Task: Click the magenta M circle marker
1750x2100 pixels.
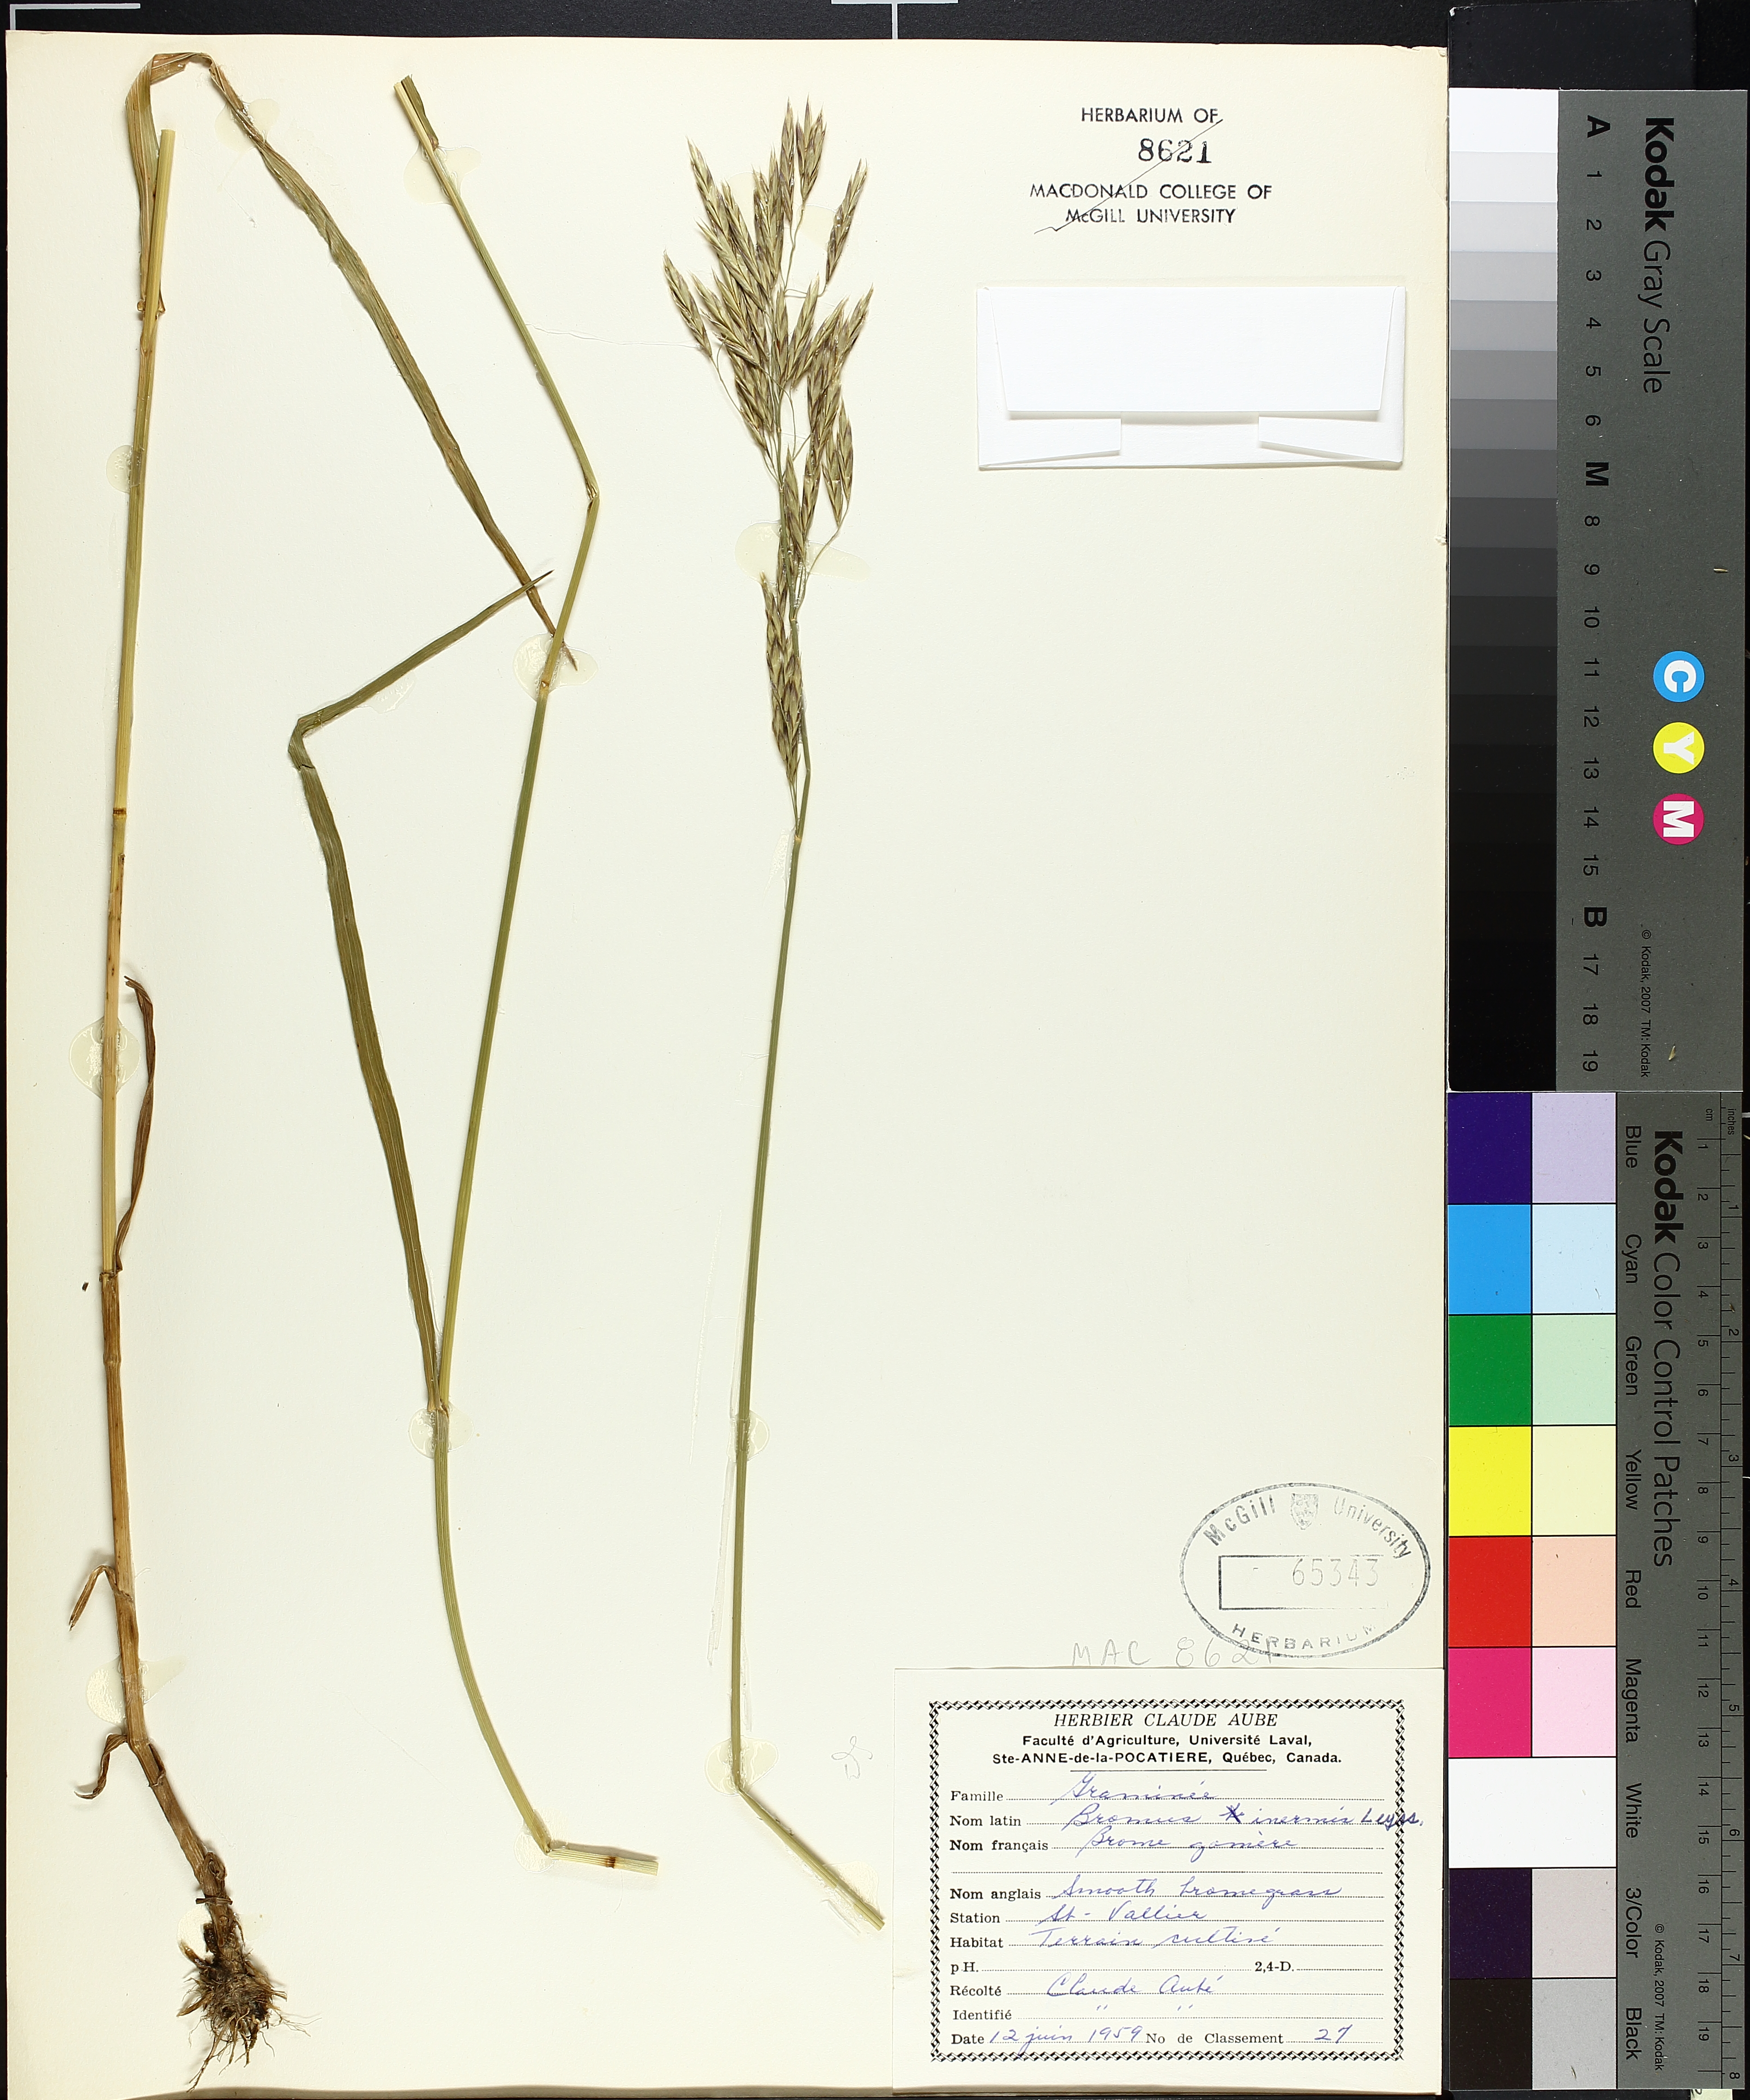Action: click(1678, 820)
